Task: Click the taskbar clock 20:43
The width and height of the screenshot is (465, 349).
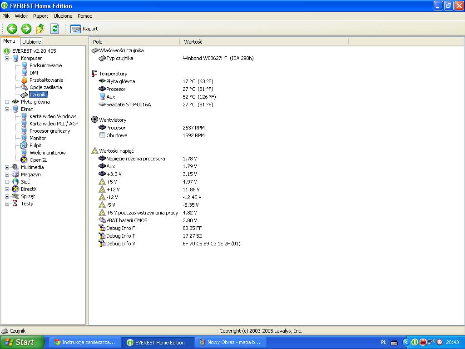Action: 452,343
